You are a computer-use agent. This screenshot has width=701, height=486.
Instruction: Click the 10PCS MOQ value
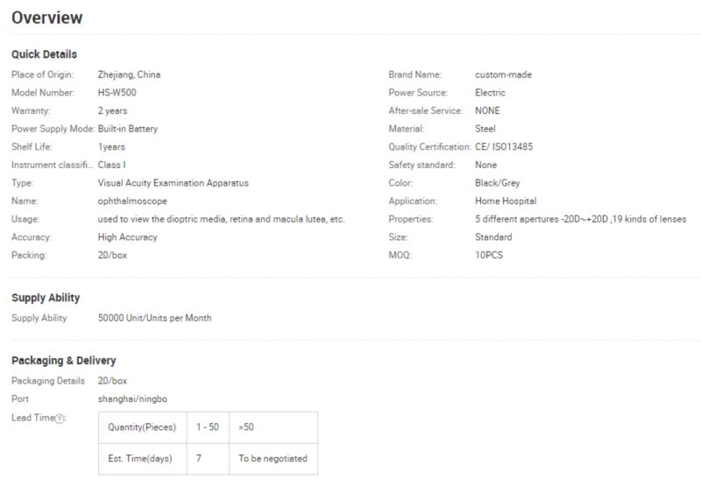pos(489,255)
